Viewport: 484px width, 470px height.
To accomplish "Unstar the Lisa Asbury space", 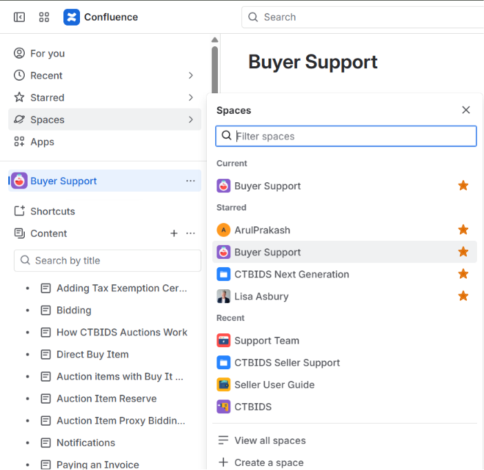I will point(463,296).
